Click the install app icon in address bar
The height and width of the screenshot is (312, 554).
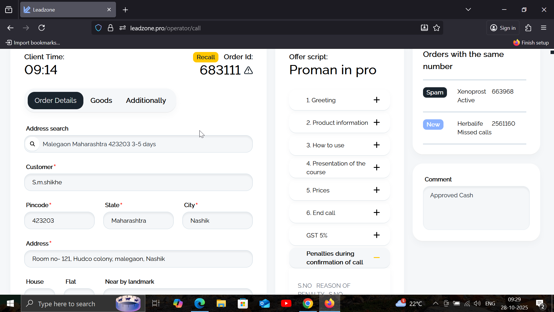pyautogui.click(x=424, y=28)
